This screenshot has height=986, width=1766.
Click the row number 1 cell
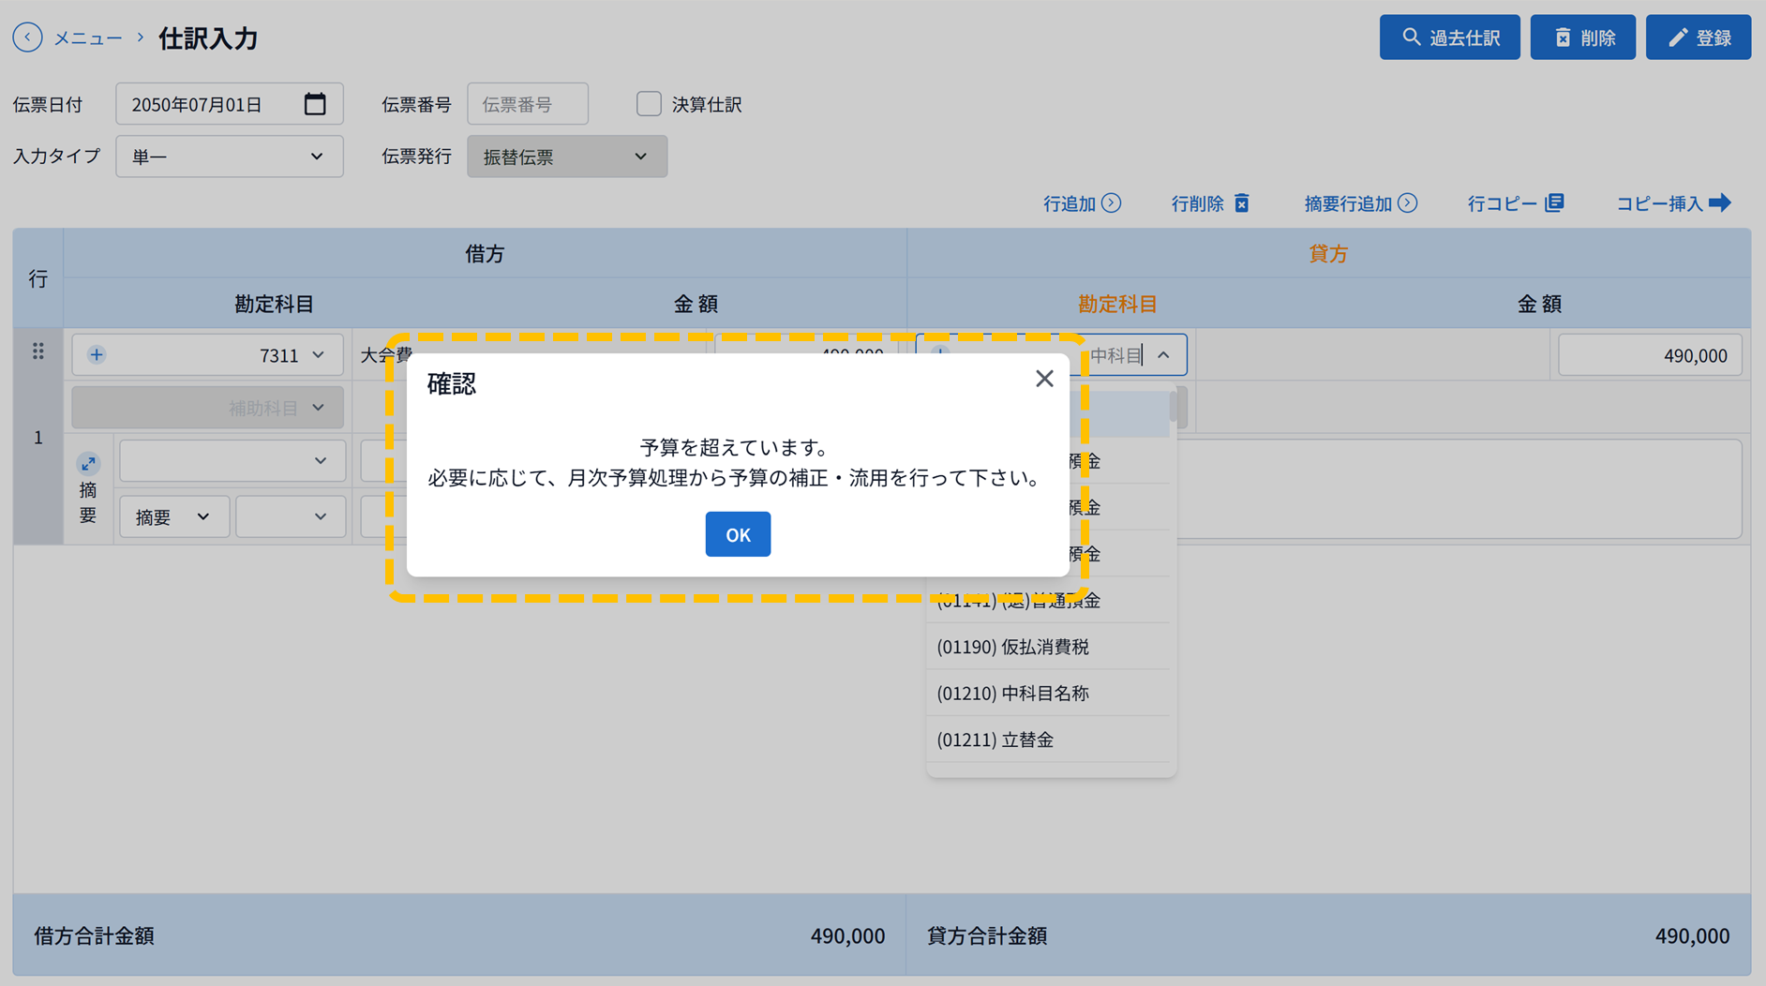coord(38,438)
